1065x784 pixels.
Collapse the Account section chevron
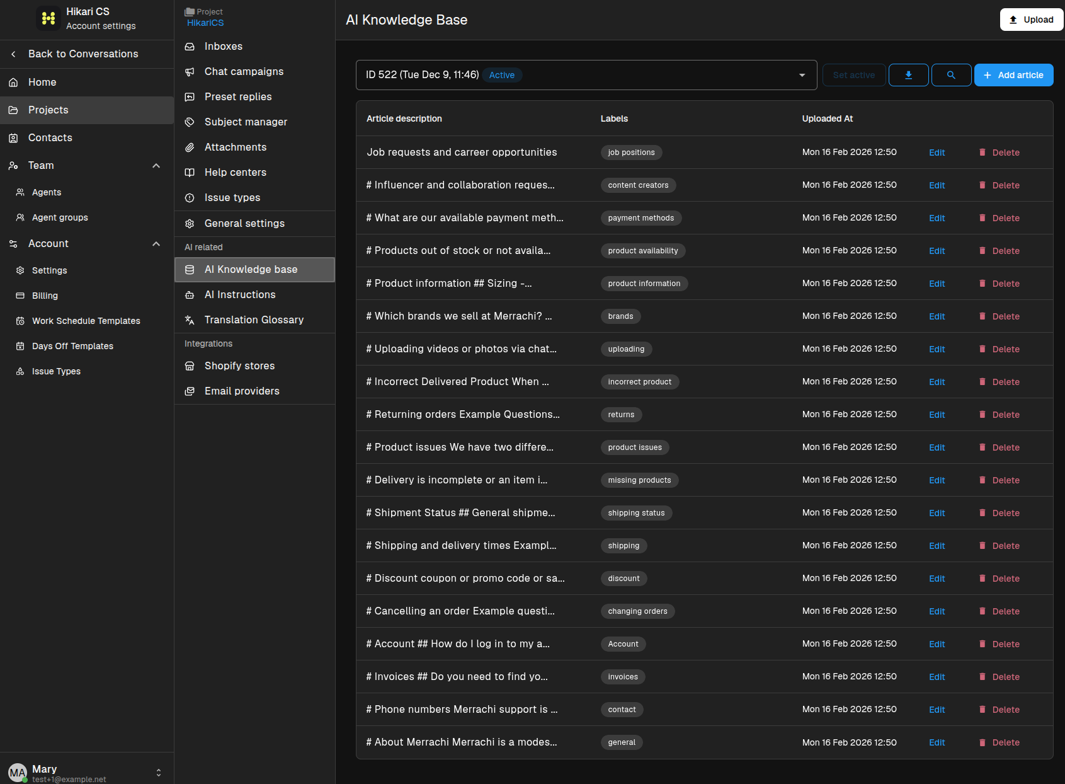[x=156, y=244]
